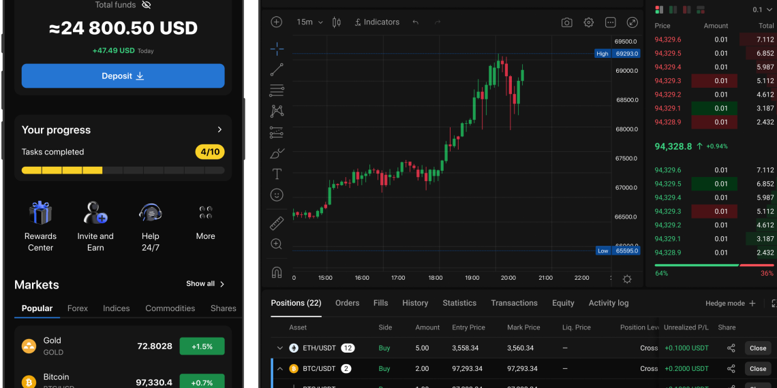Open the chart more options ellipsis icon

coord(611,22)
